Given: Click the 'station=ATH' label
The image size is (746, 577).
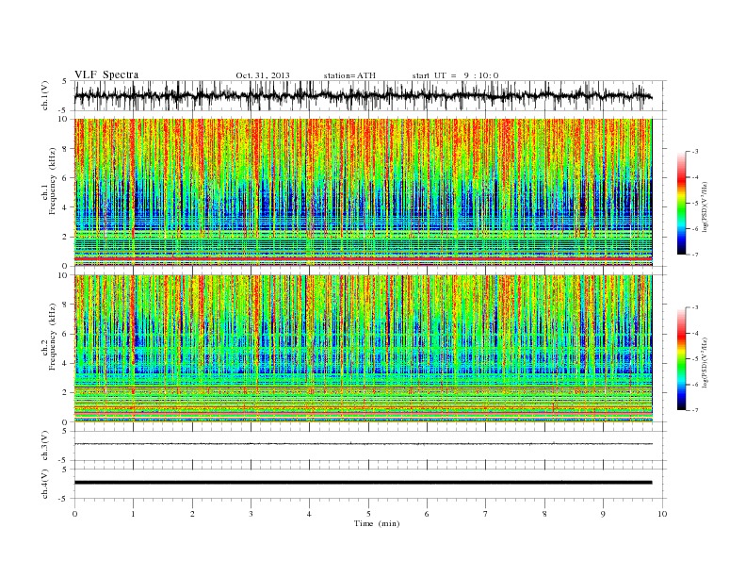Looking at the screenshot, I should tap(349, 75).
